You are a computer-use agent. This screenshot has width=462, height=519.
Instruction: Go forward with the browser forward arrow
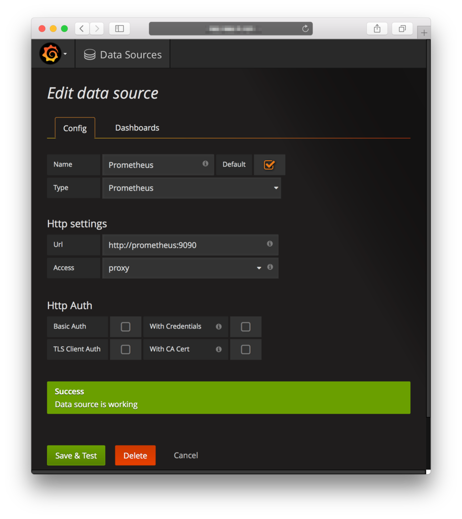point(97,29)
